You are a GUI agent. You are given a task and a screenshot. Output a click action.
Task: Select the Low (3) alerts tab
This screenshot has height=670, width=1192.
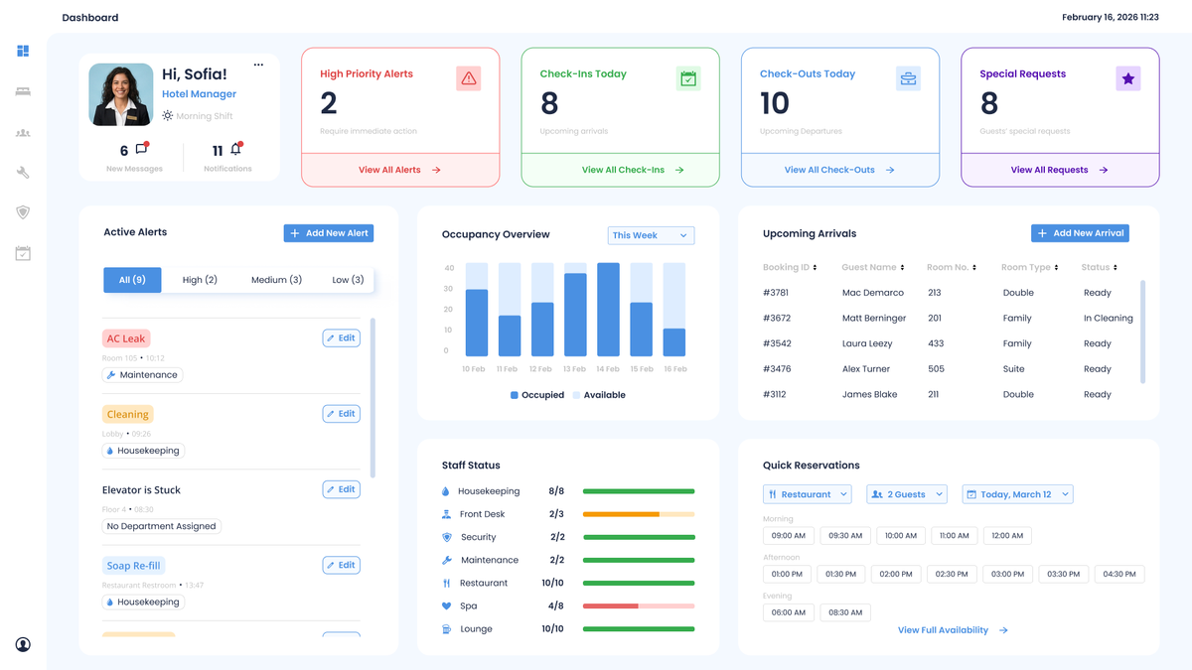(348, 280)
